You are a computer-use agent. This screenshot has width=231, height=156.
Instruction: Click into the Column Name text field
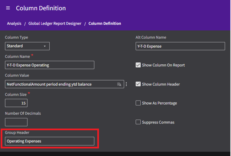(x=50, y=65)
